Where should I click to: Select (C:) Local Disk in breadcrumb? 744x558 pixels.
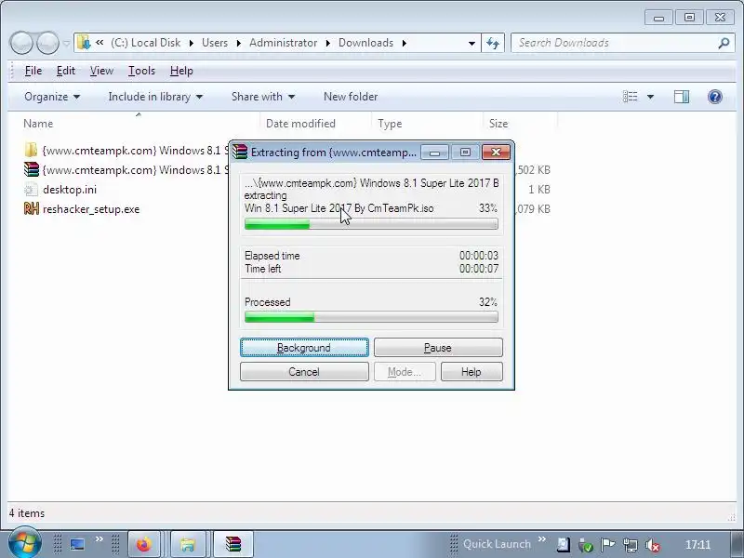146,43
